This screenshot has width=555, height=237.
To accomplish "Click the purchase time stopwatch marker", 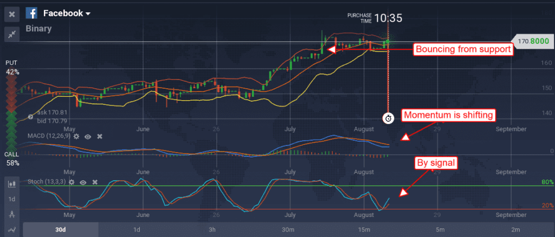I will [388, 119].
